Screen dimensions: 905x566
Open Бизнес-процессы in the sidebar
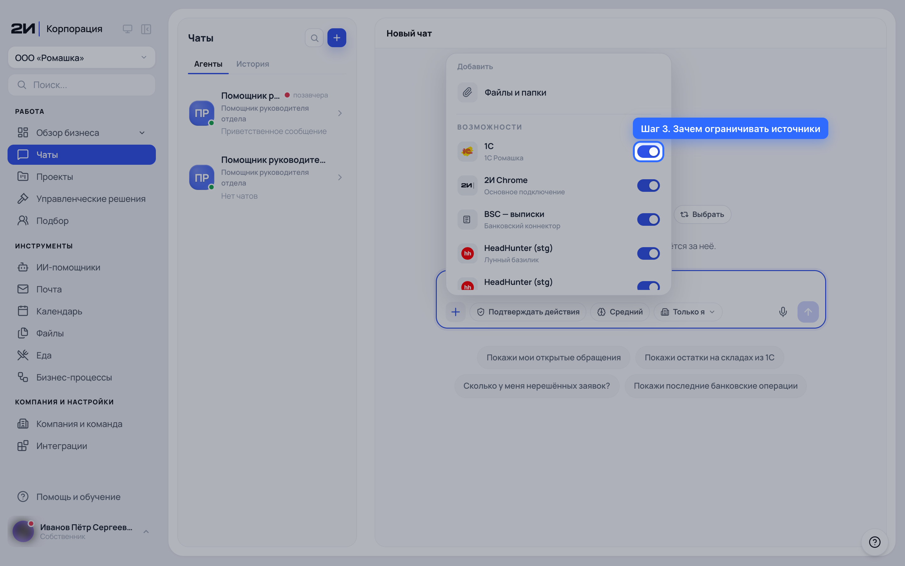click(x=81, y=377)
